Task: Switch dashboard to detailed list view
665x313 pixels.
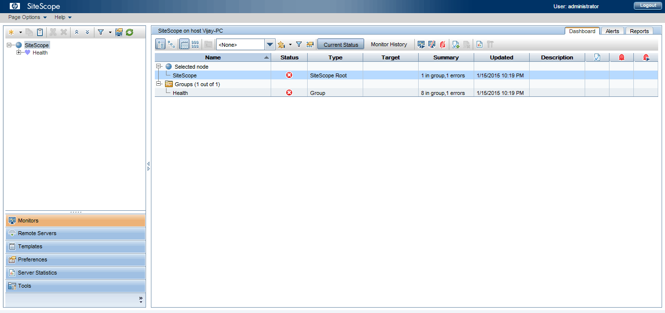Action: [185, 44]
